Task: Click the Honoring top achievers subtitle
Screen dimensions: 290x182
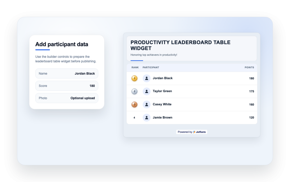Action: (x=154, y=55)
